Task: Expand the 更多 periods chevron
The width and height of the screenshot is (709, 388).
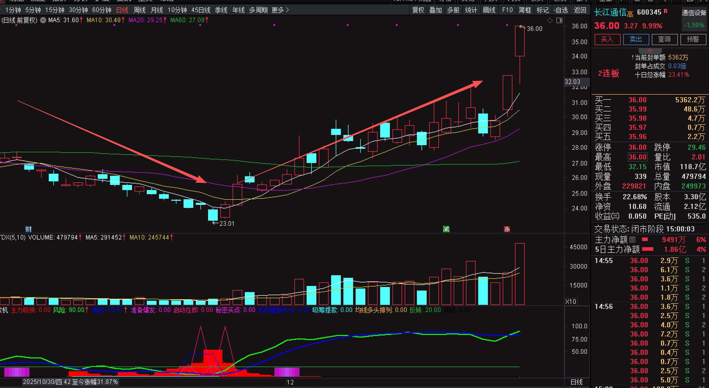Action: point(287,10)
